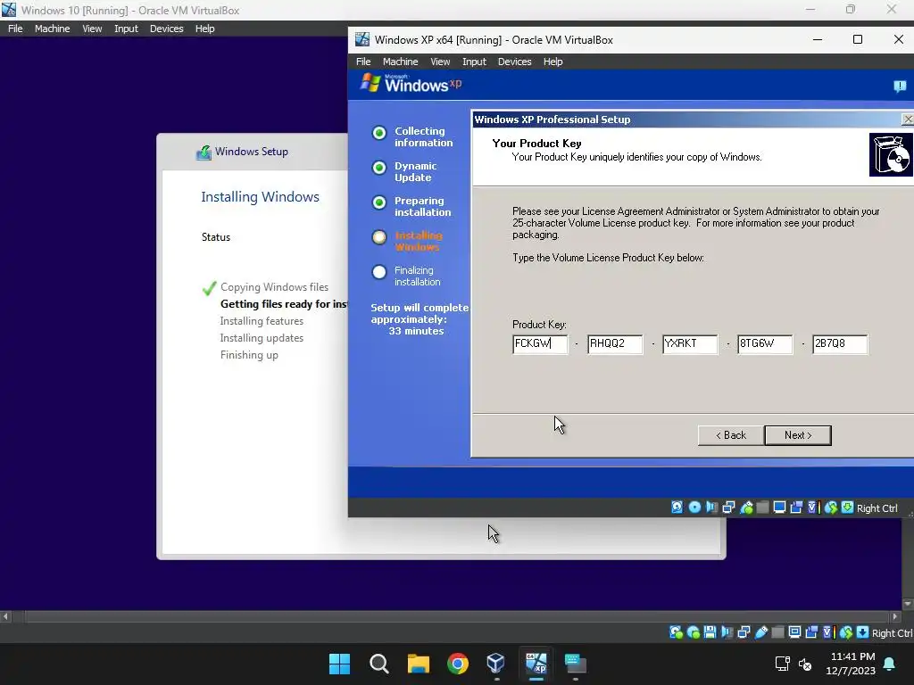
Task: Click 'Copying Windows files' status line
Action: (274, 287)
